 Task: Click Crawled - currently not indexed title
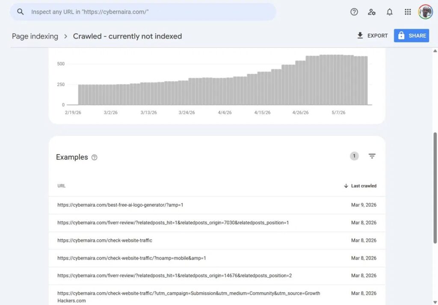(127, 36)
